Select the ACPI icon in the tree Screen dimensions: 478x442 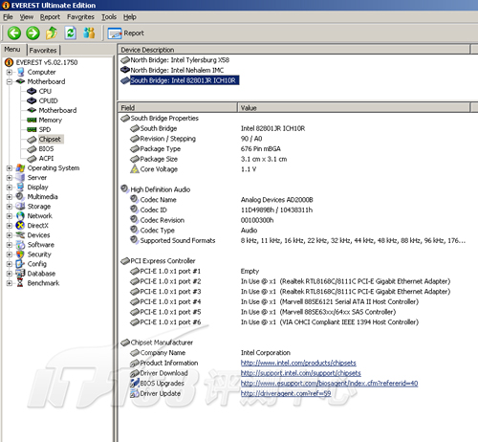(32, 159)
